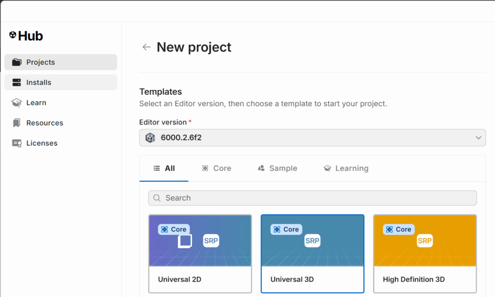Select the Universal 2D template thumbnail
This screenshot has height=297, width=495.
200,241
